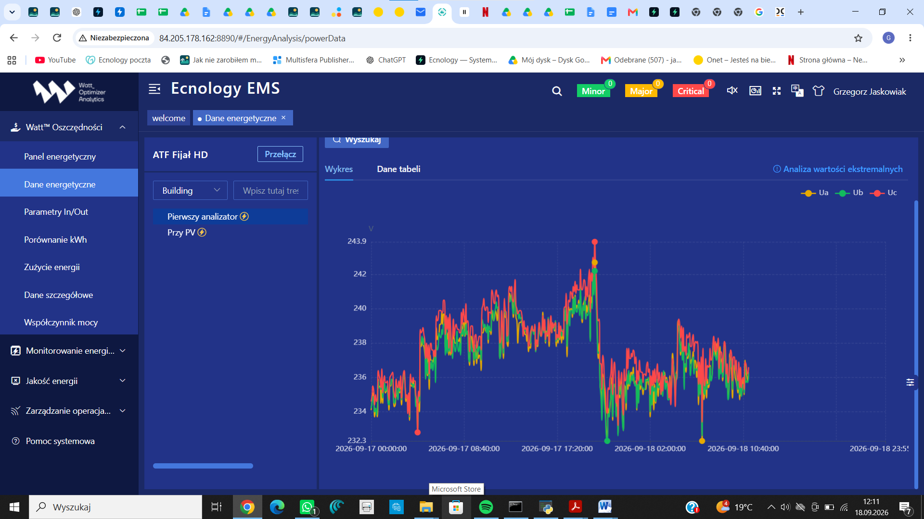Open WhatsApp from the taskbar
The width and height of the screenshot is (924, 519).
click(308, 507)
